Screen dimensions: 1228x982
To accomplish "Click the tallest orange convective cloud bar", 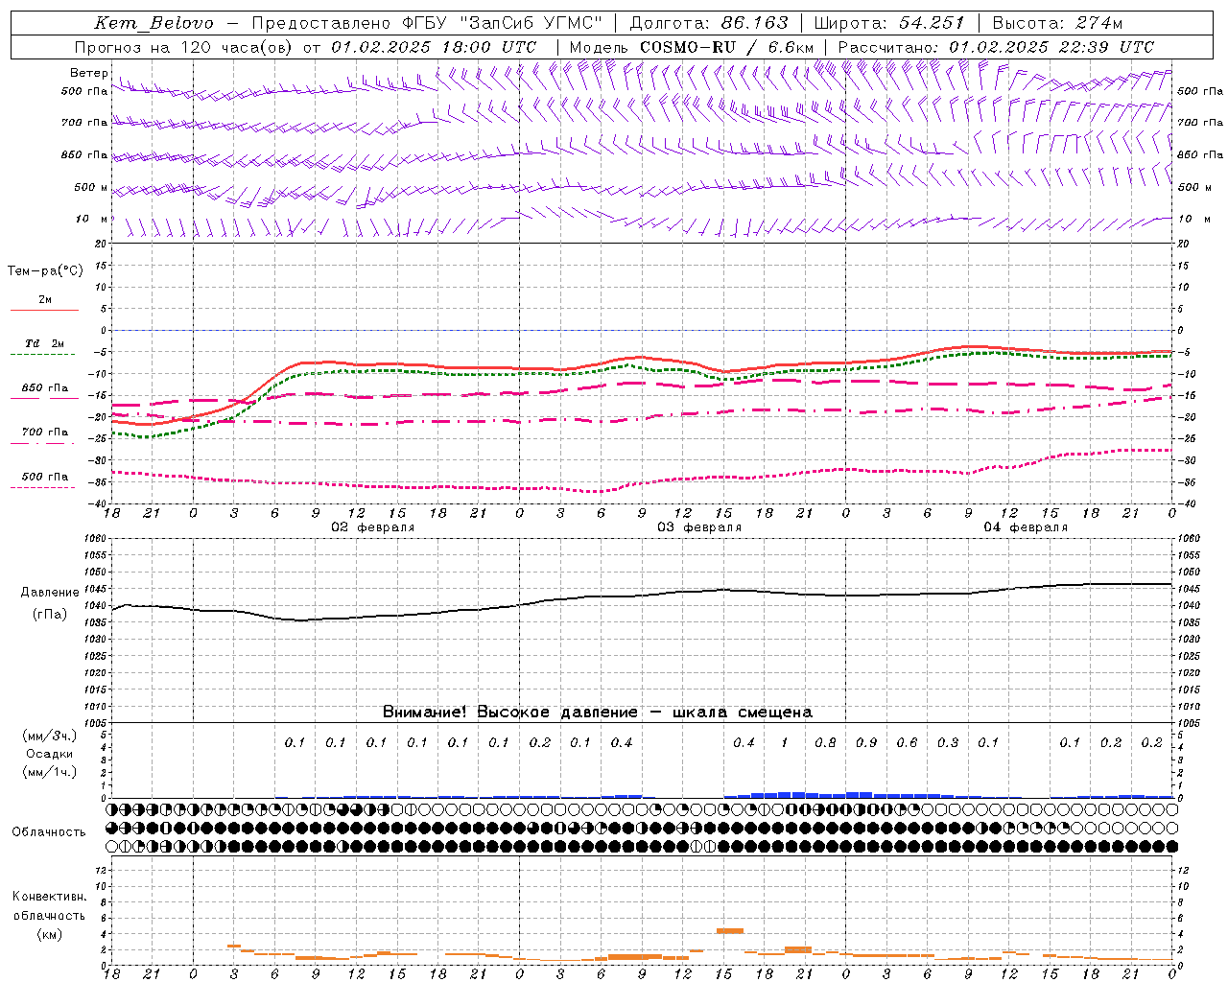I will tap(731, 930).
